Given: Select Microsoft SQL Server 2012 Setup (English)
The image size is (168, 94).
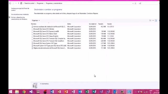Looking at the screenshot, I should (x=73, y=36).
